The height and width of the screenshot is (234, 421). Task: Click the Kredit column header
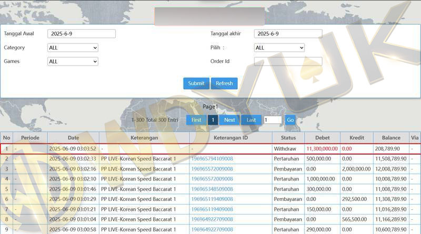[x=357, y=137]
